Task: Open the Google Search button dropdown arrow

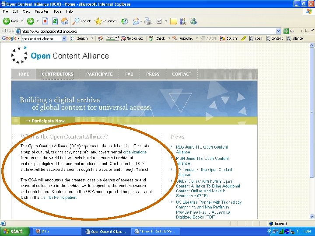Action: tap(92, 38)
